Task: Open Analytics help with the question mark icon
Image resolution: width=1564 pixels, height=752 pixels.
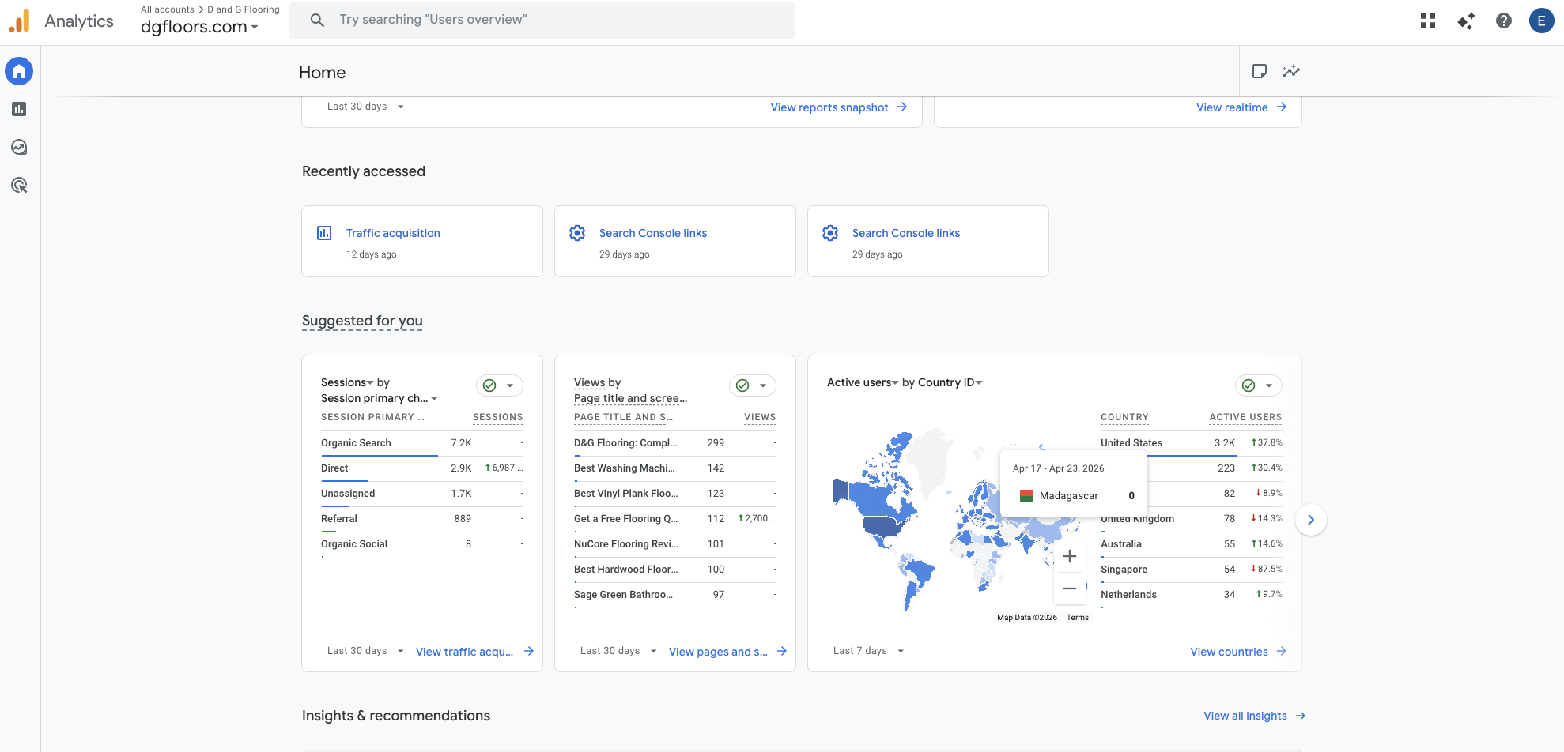Action: coord(1503,21)
